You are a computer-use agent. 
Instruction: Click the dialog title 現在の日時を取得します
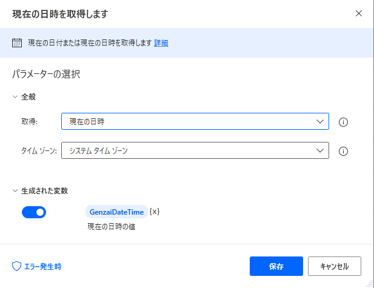pos(61,13)
